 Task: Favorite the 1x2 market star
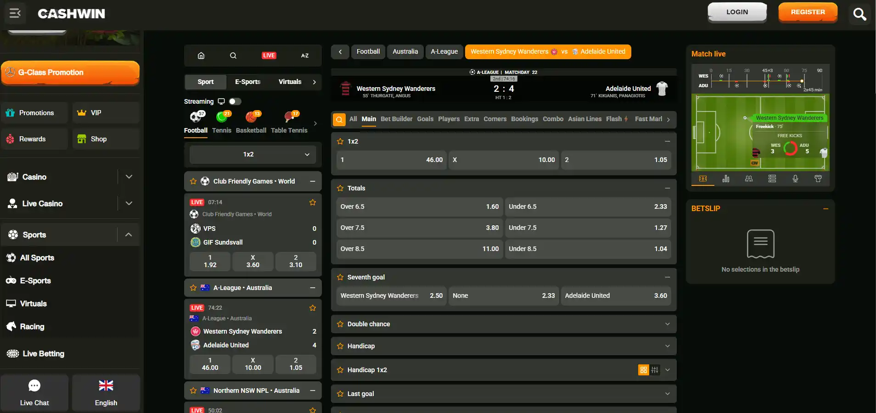click(340, 141)
